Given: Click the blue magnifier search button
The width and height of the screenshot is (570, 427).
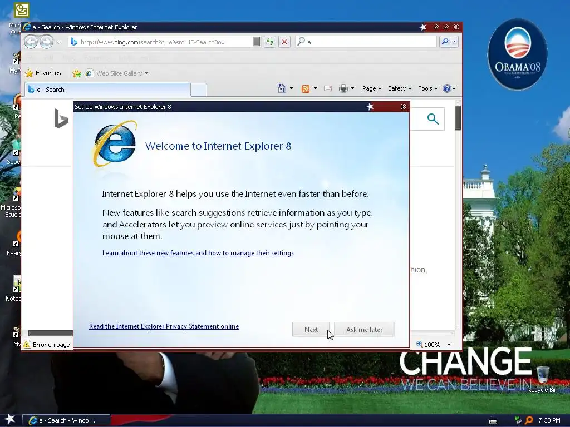Looking at the screenshot, I should pos(445,42).
